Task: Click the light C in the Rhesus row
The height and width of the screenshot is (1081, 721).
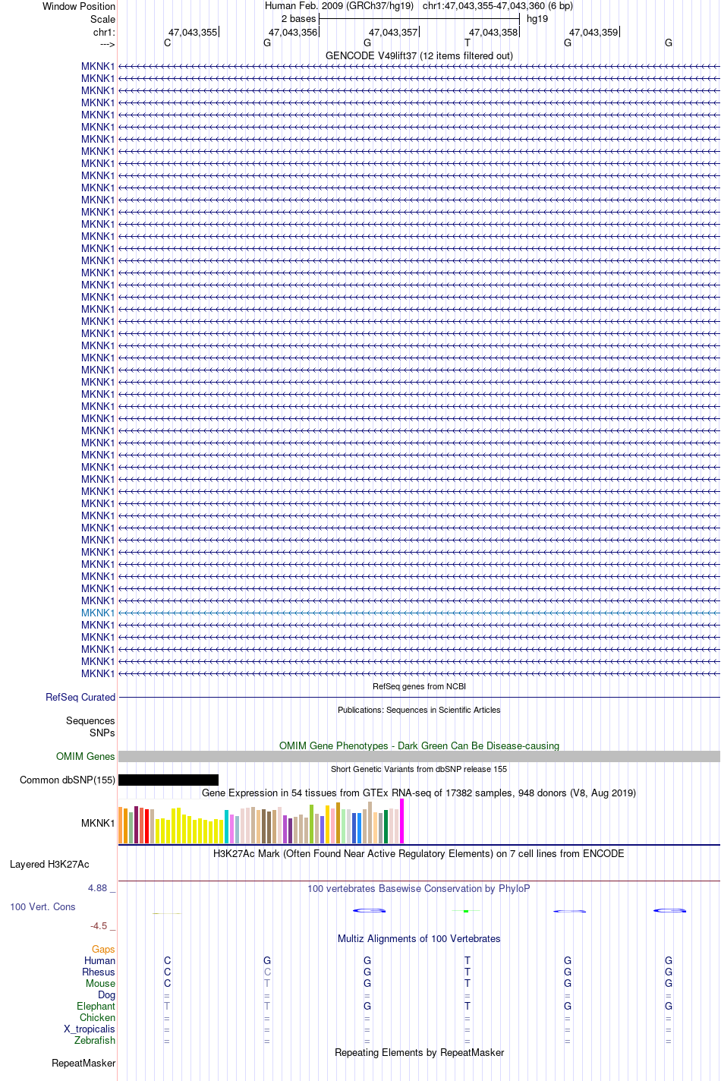Action: [x=267, y=972]
